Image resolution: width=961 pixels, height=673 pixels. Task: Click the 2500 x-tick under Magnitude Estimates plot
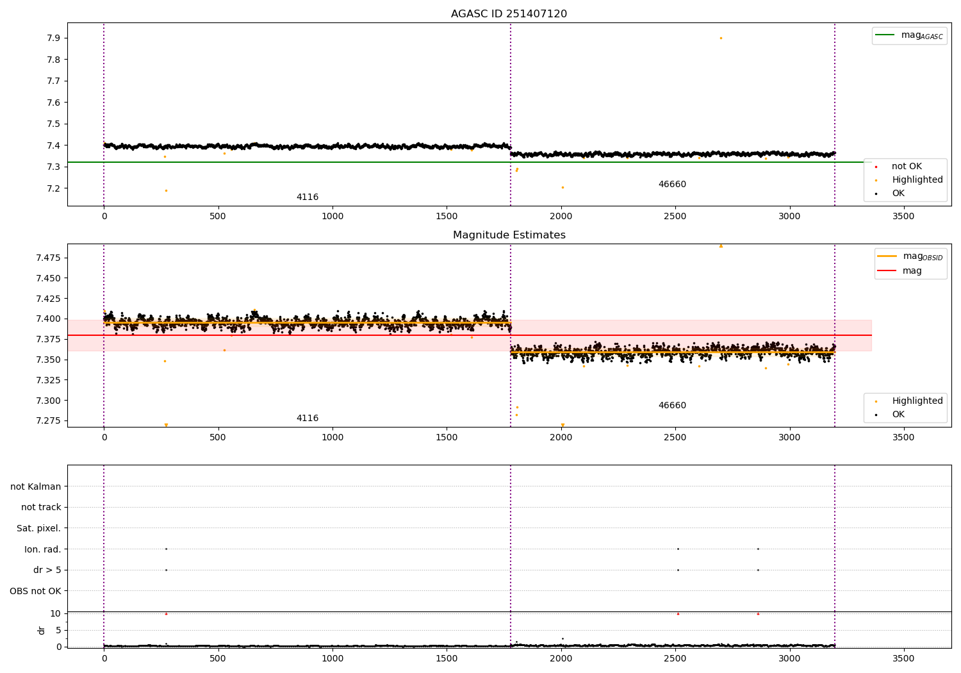point(675,437)
